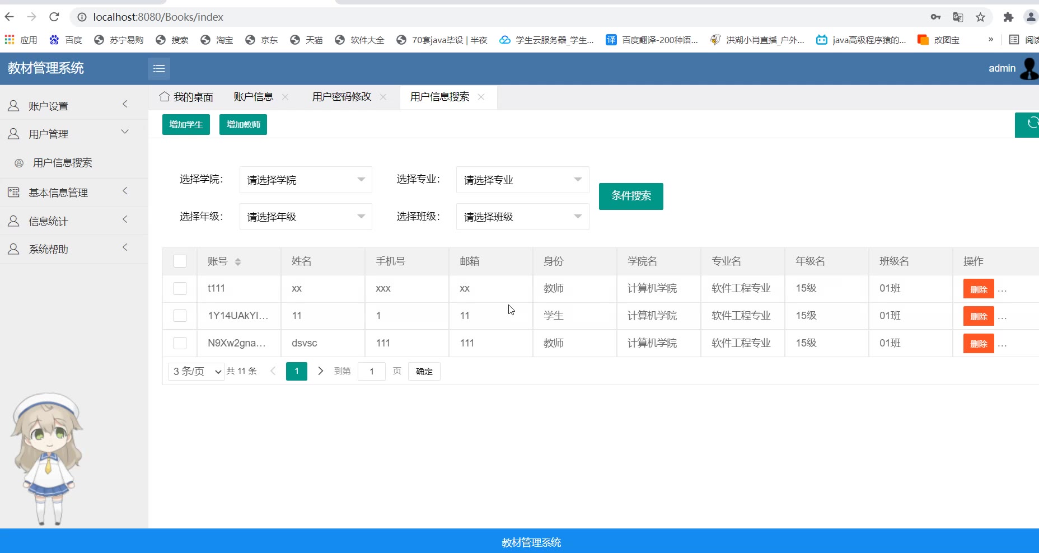Image resolution: width=1039 pixels, height=553 pixels.
Task: Open the 京东 bookmark
Action: pos(261,40)
